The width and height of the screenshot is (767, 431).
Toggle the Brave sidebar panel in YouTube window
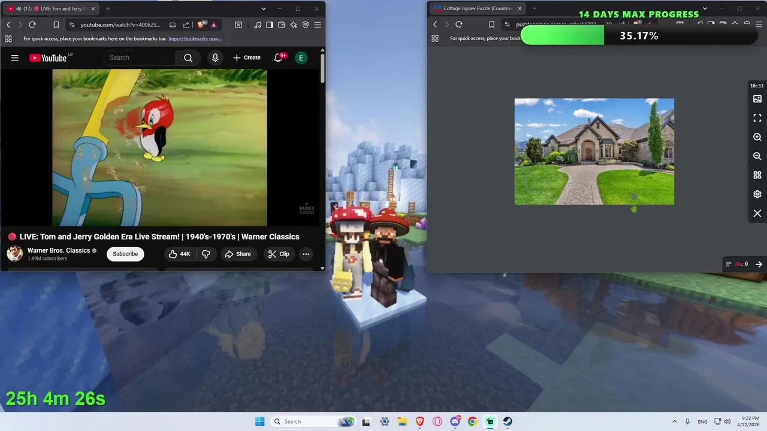[x=270, y=25]
